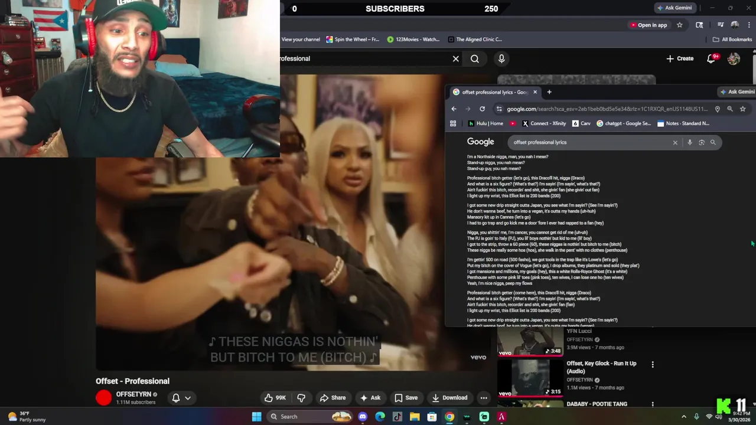The image size is (756, 425).
Task: Click the YouTube Create button
Action: [x=680, y=58]
